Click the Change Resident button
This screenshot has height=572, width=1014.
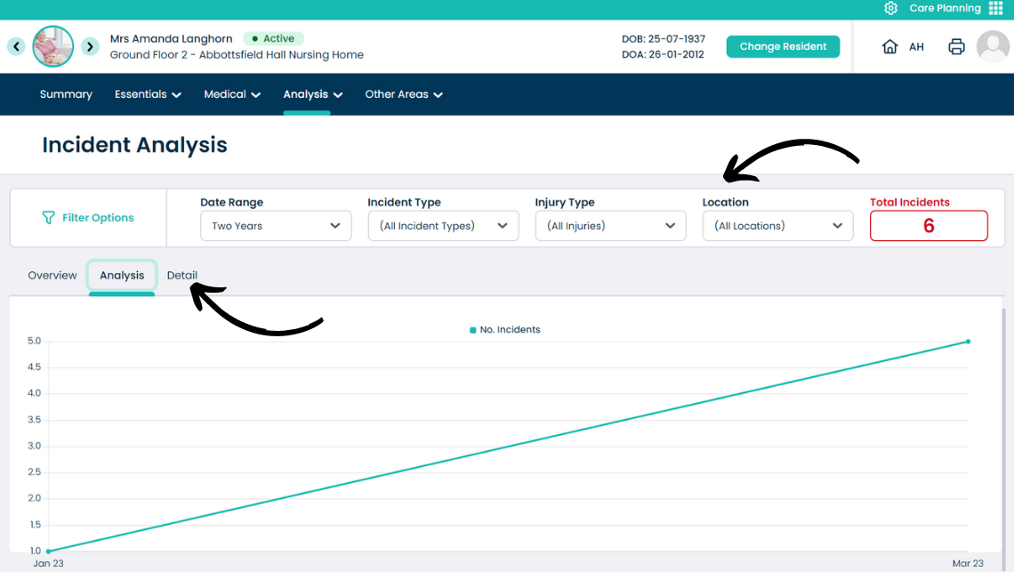pos(783,46)
